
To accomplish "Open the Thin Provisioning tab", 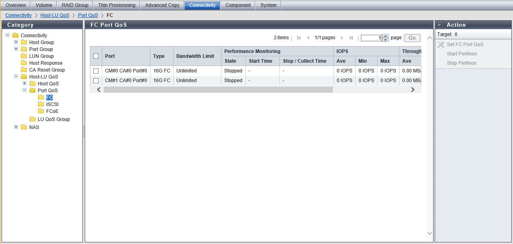I will [116, 5].
